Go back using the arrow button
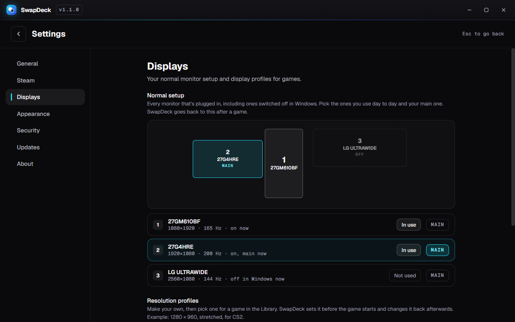The image size is (515, 322). click(19, 34)
